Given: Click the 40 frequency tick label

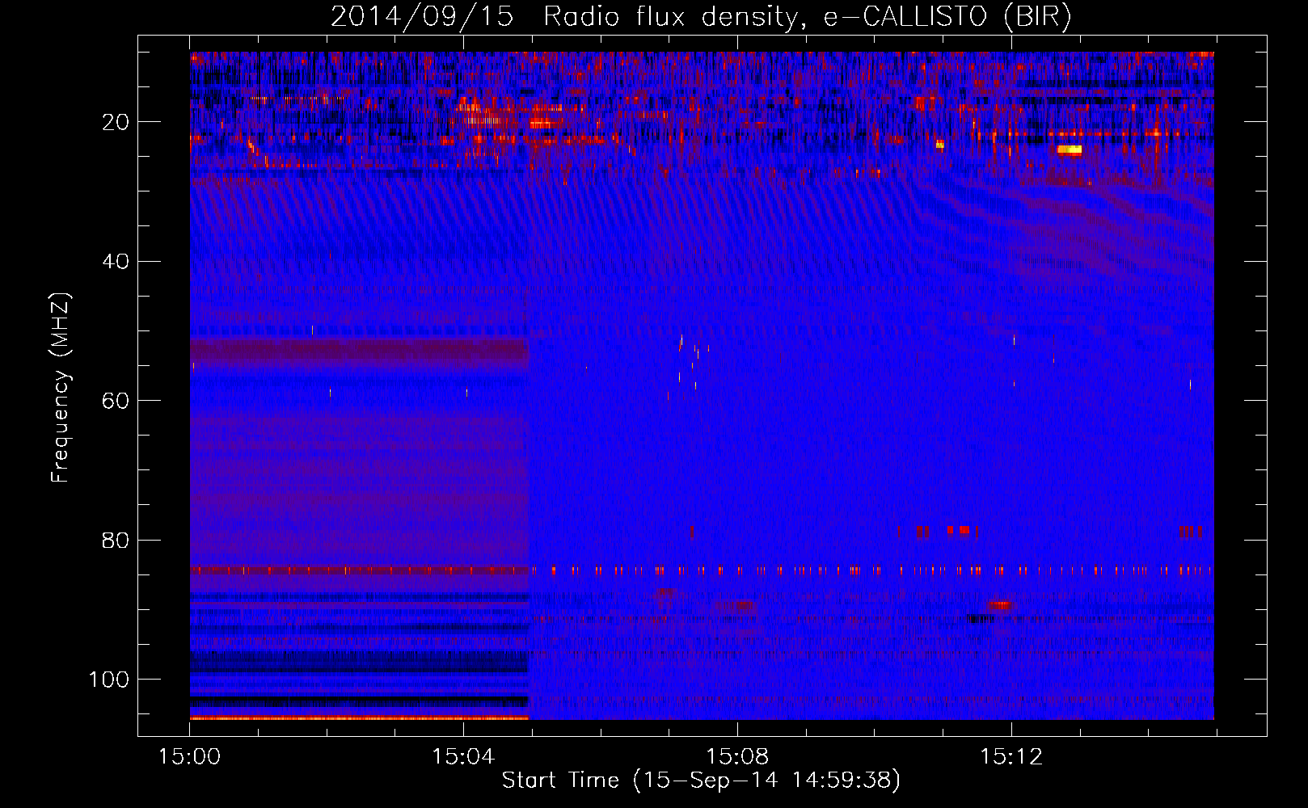Looking at the screenshot, I should [x=116, y=262].
